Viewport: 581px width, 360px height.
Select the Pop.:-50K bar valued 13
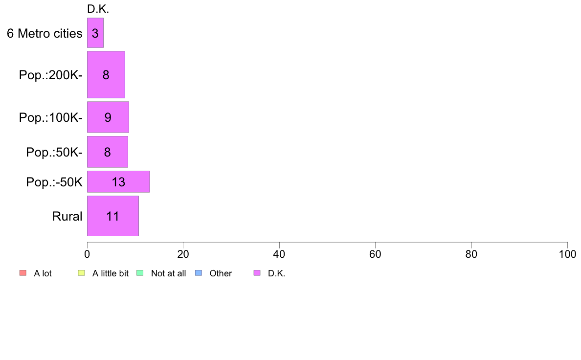[x=118, y=181]
